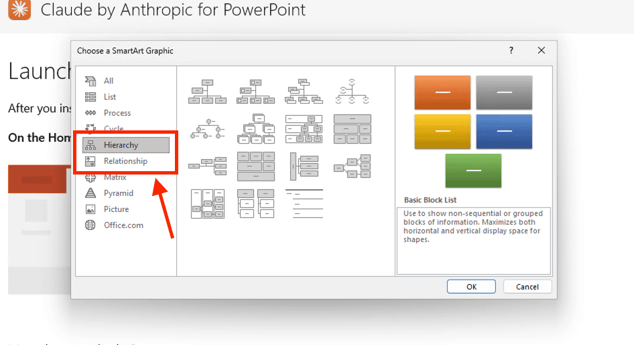Click the green block in the preview
634x345 pixels.
tap(473, 170)
